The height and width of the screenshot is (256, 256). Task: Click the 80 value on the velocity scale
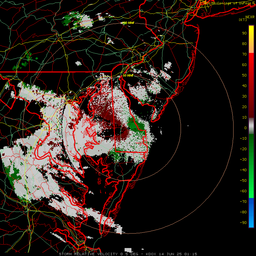pyautogui.click(x=244, y=44)
